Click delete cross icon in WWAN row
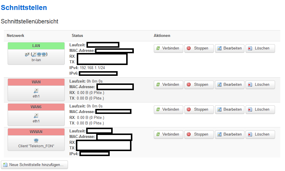 pos(250,134)
